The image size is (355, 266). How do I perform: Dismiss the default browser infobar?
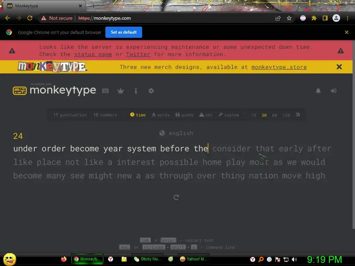point(347,32)
